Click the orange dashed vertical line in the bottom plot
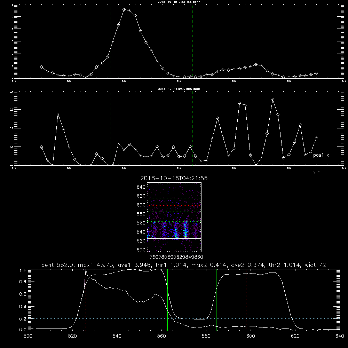The height and width of the screenshot is (348, 348). click(166, 300)
